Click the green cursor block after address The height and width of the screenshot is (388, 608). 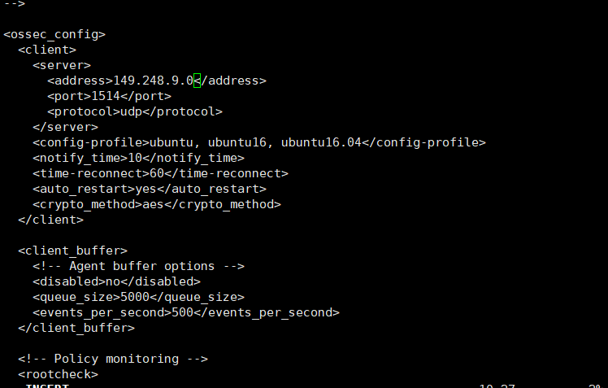point(197,81)
